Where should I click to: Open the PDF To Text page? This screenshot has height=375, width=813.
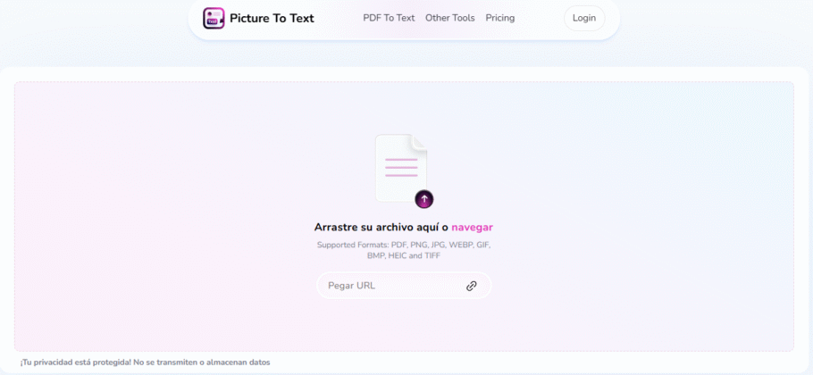(x=389, y=18)
